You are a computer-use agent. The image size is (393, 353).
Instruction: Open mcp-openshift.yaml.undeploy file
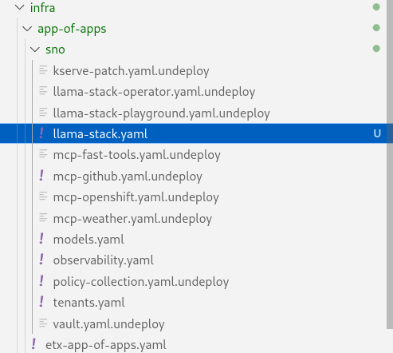click(x=136, y=197)
